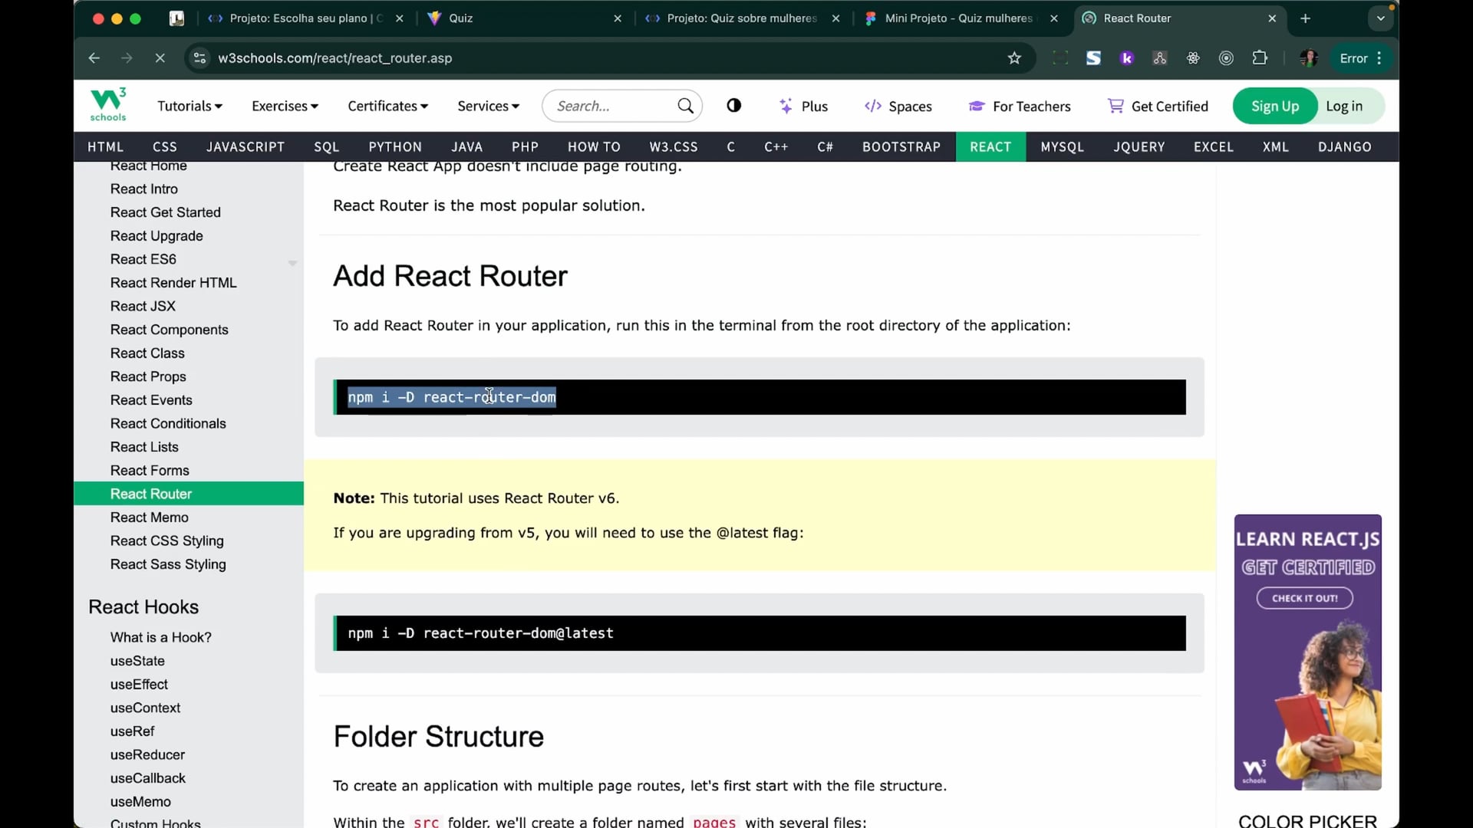This screenshot has height=828, width=1473.
Task: Click Check It Out on React ad
Action: [1304, 598]
